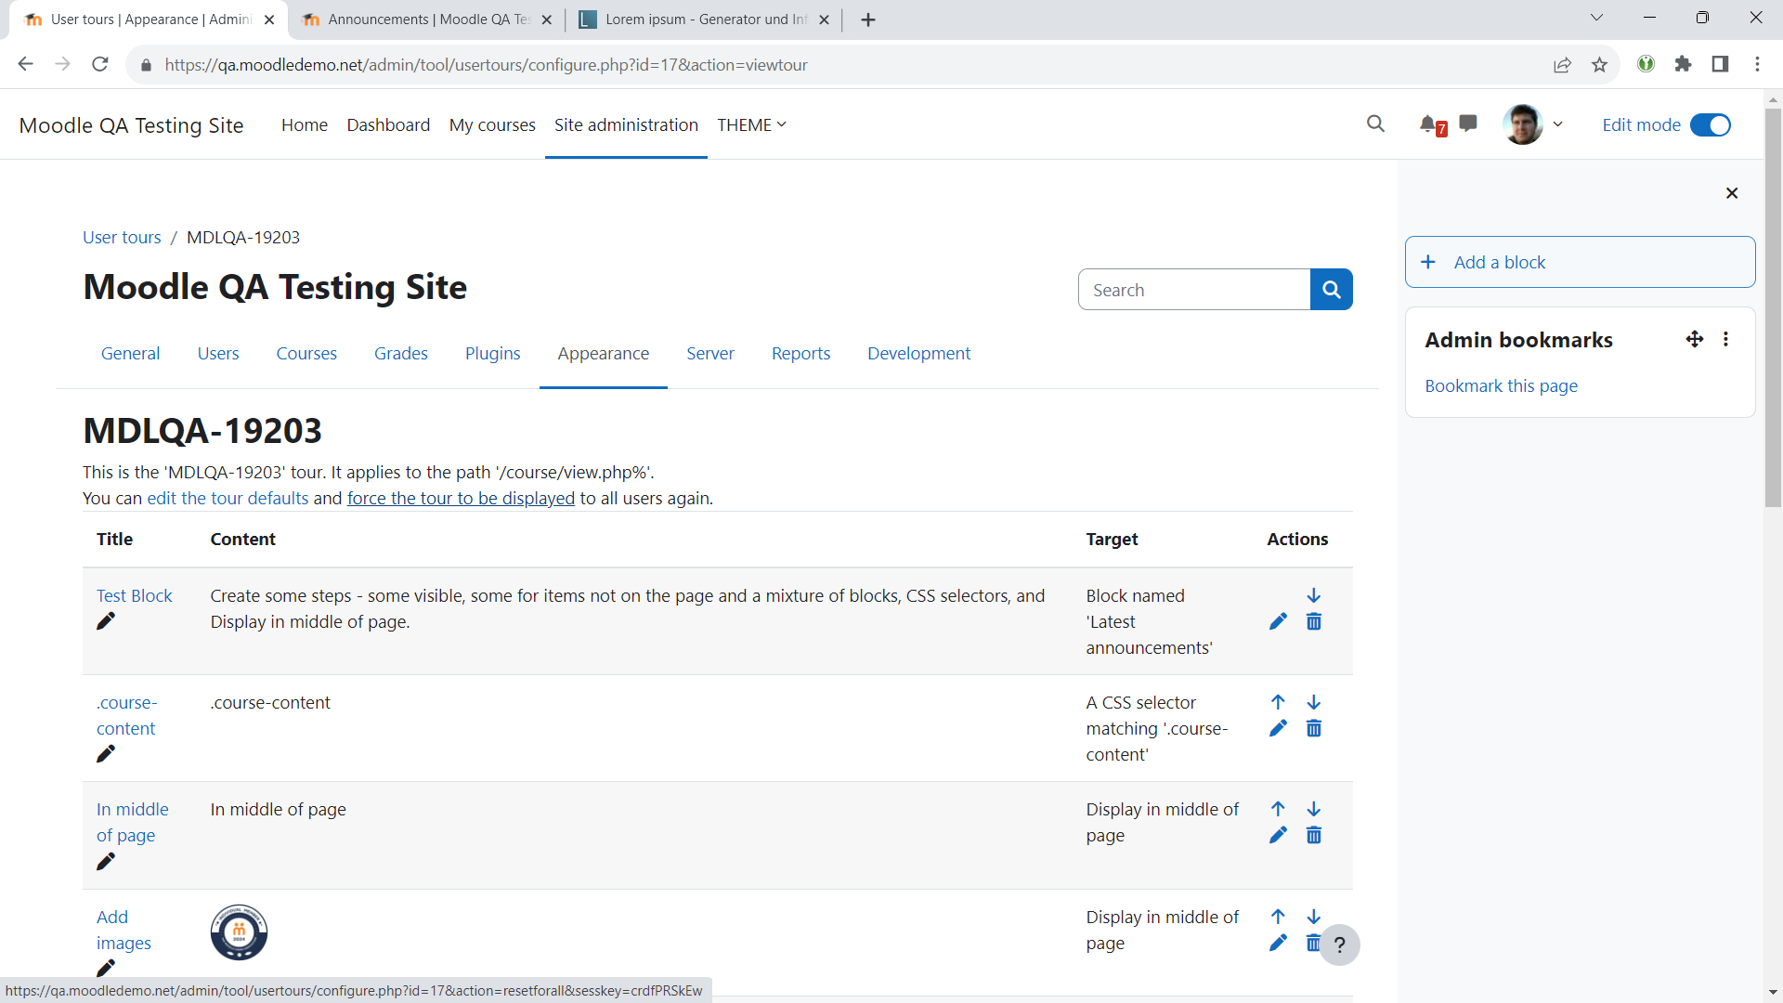This screenshot has height=1003, width=1783.
Task: Switch to the Development admin tab
Action: [918, 353]
